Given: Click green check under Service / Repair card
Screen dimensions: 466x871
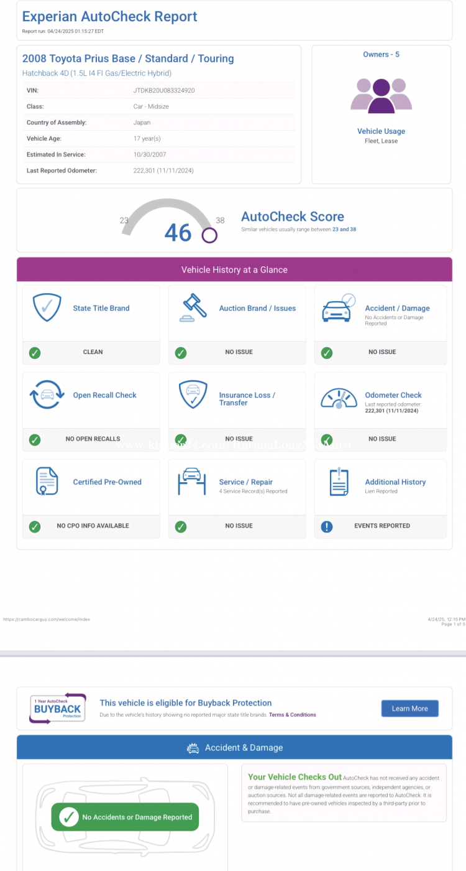Looking at the screenshot, I should pos(181,527).
